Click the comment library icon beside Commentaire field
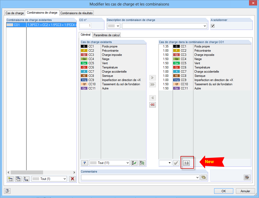Screen dimensions: 259x198 coord(204,177)
